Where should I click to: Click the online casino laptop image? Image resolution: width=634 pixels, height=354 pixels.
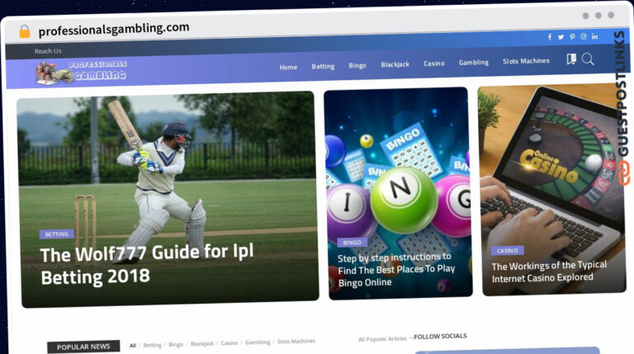click(551, 189)
